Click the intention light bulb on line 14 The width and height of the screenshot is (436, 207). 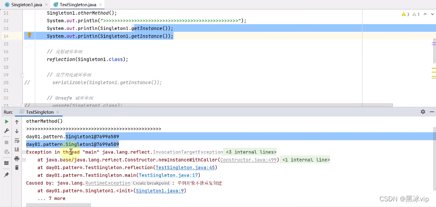29,35
